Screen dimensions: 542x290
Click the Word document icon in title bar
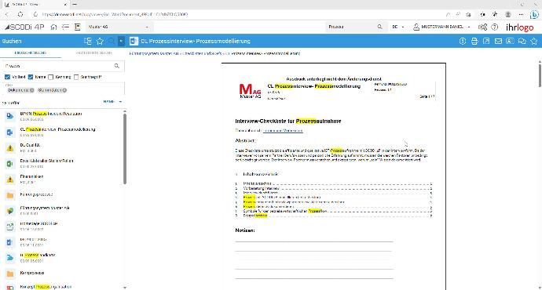(134, 42)
